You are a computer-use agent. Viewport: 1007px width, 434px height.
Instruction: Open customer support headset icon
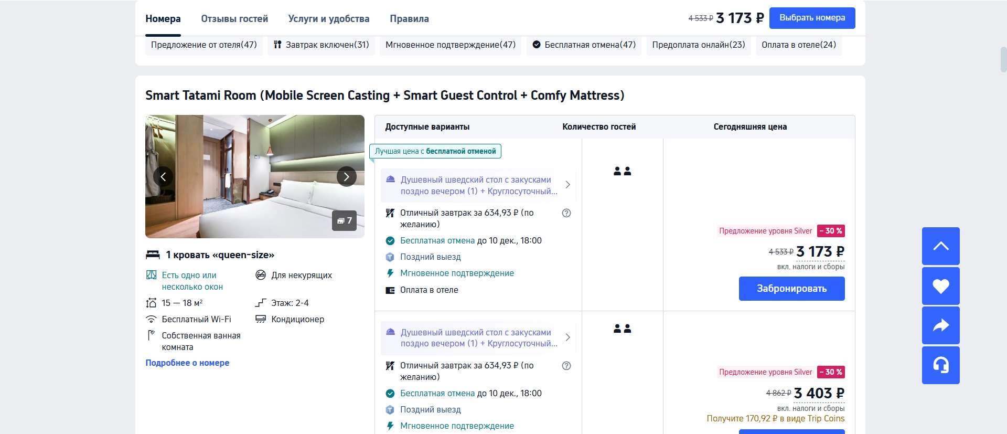pyautogui.click(x=940, y=365)
